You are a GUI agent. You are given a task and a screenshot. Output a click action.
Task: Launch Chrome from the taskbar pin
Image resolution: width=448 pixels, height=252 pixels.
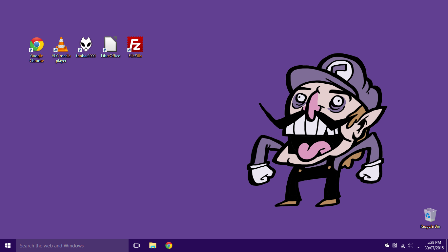pos(169,245)
